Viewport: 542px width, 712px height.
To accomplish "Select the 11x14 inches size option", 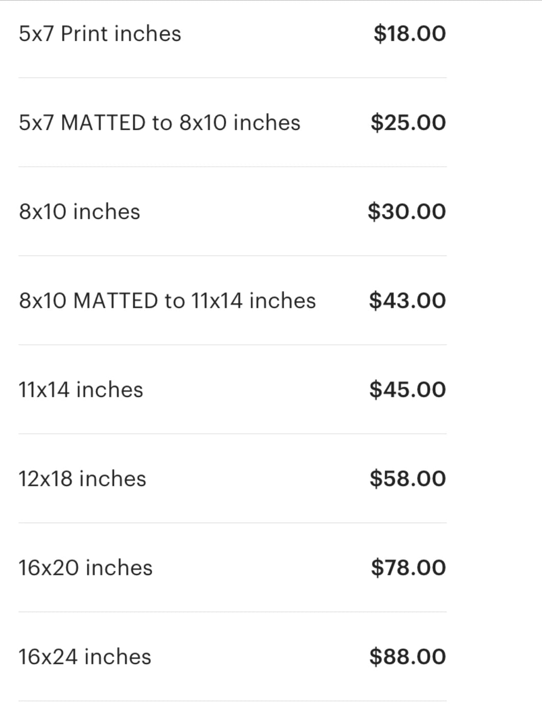I will pyautogui.click(x=81, y=390).
